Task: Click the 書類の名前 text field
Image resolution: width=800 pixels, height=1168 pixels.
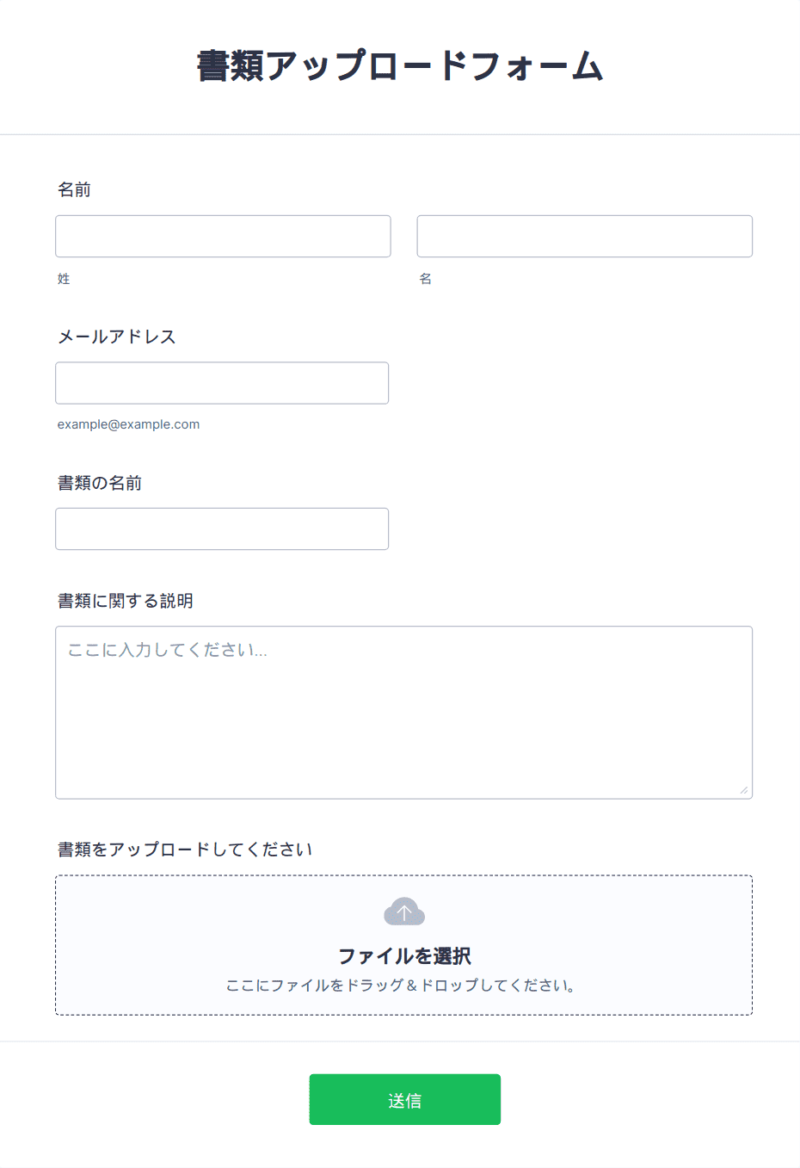Action: [222, 528]
